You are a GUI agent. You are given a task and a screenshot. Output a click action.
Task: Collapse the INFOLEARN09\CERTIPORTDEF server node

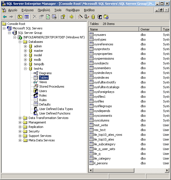(15, 37)
